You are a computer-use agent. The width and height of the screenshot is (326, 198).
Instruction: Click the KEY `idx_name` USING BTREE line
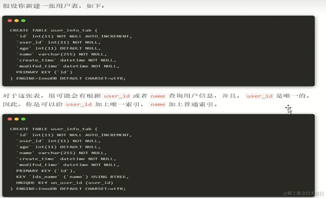(73, 177)
